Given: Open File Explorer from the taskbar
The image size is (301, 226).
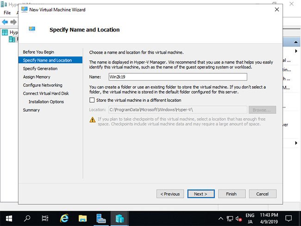Looking at the screenshot, I should click(82, 219).
